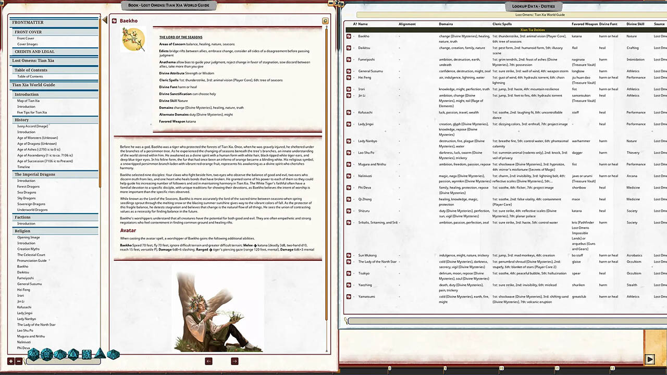667x375 pixels.
Task: Click the rightmost percentile die
Action: 113,355
